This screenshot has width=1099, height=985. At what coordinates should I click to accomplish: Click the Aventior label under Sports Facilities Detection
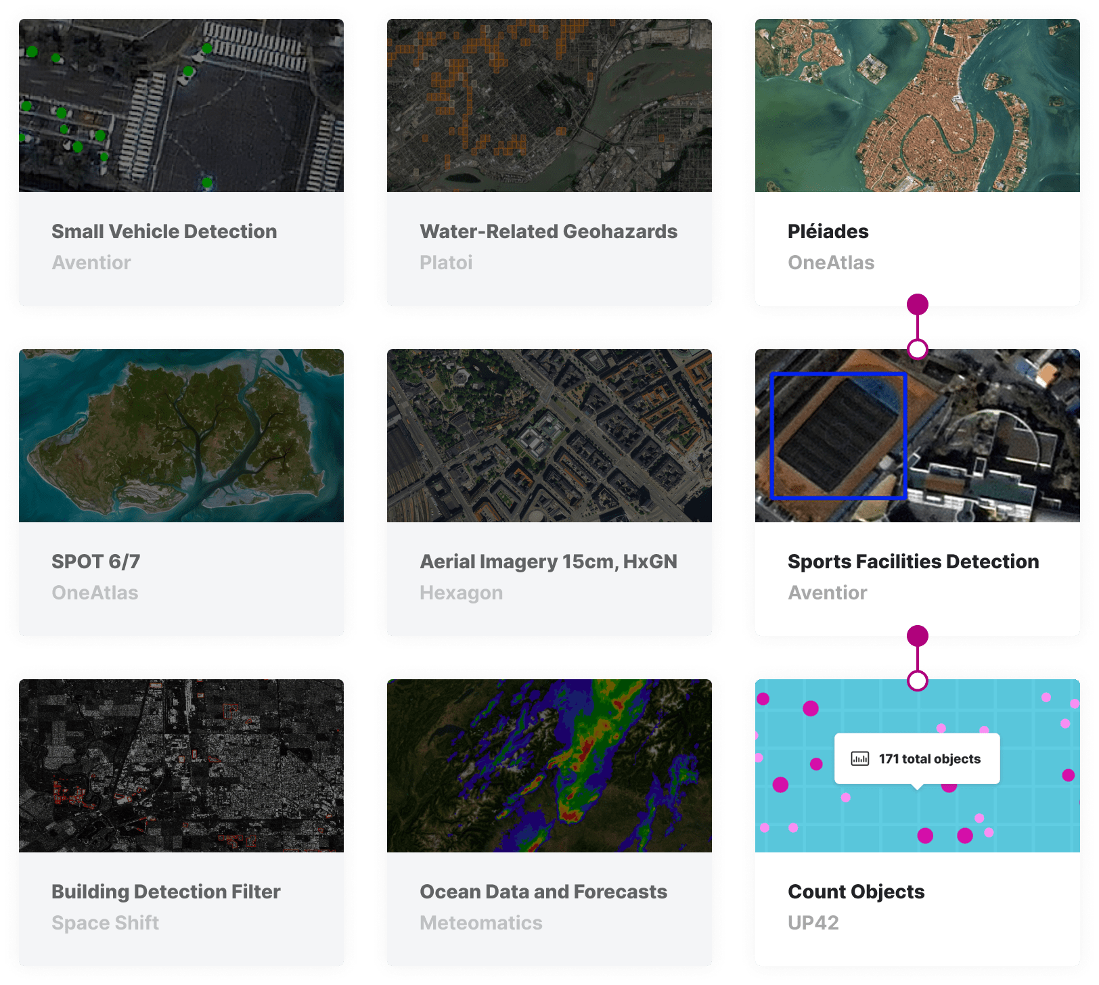(x=828, y=593)
